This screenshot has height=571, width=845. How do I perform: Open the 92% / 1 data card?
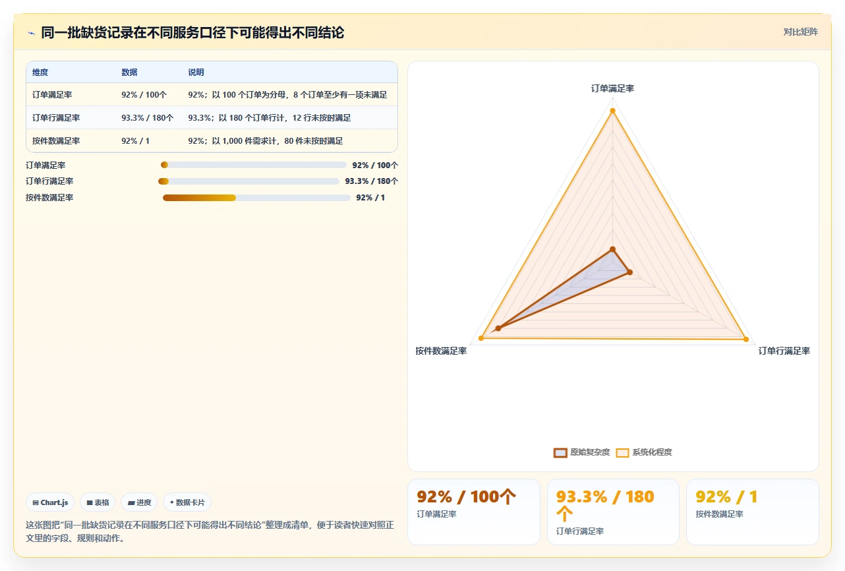coord(753,512)
